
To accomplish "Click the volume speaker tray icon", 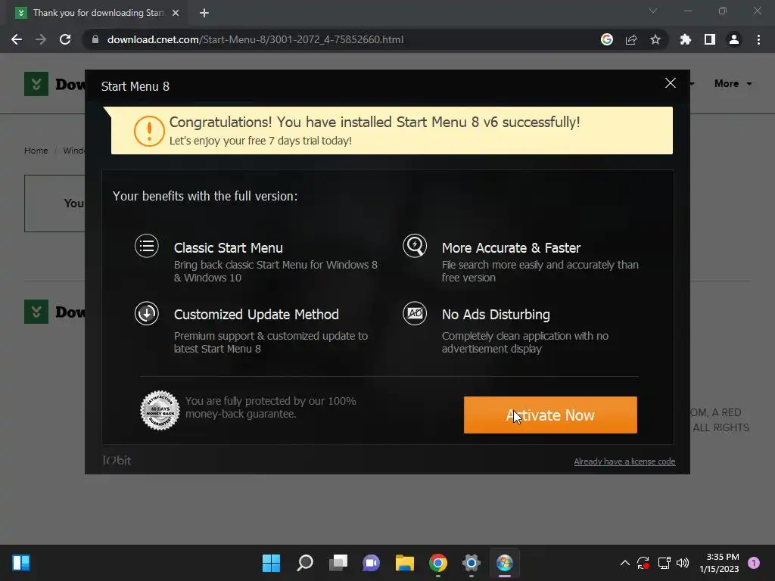I will [x=683, y=563].
